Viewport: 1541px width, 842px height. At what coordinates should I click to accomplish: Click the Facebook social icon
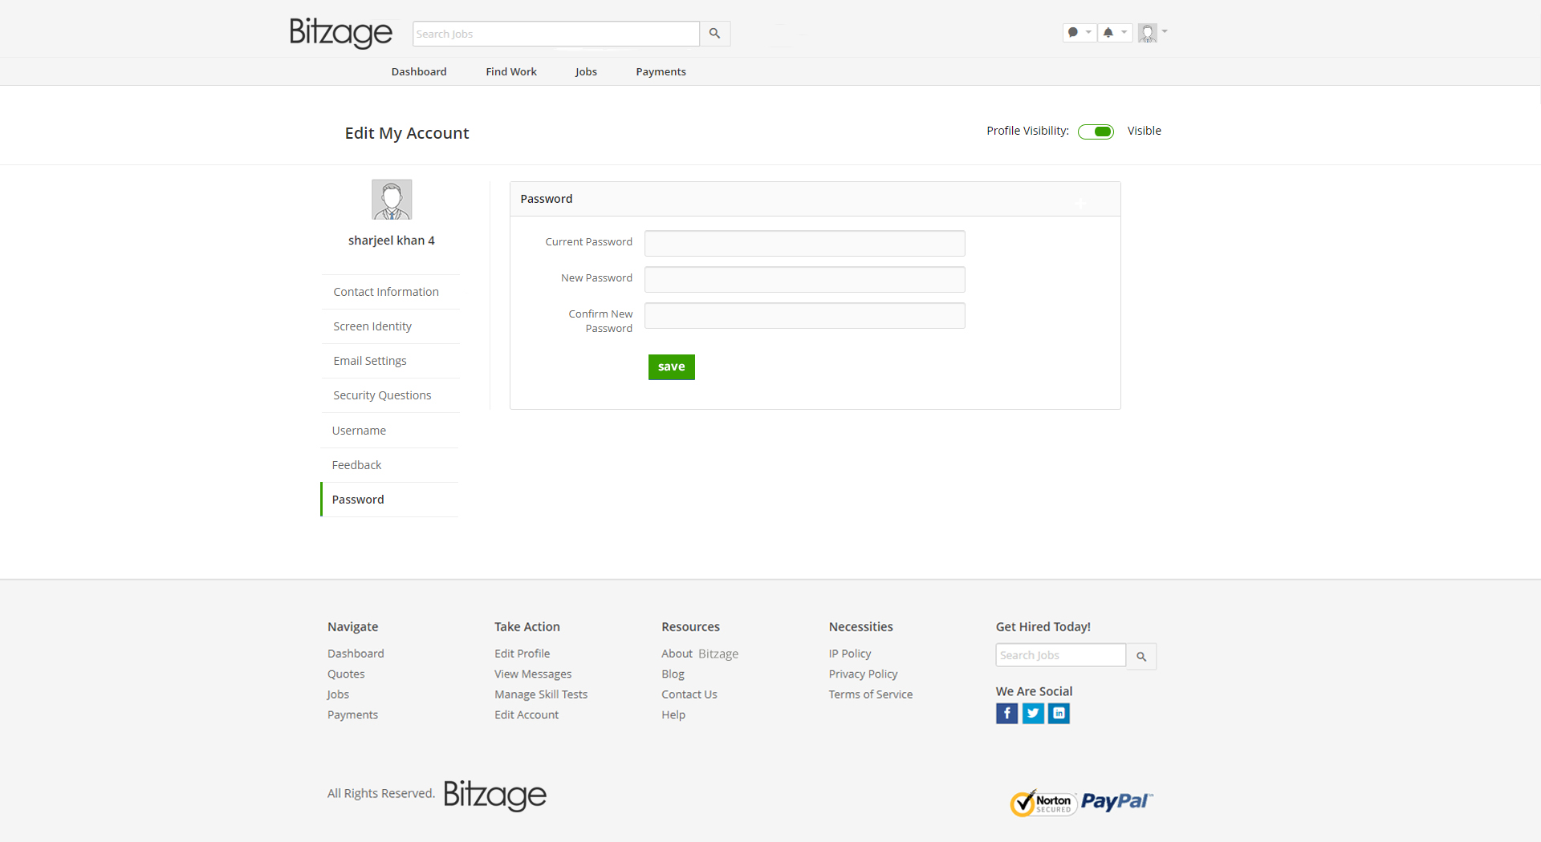(1006, 713)
